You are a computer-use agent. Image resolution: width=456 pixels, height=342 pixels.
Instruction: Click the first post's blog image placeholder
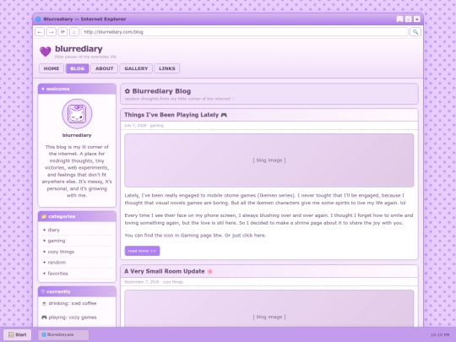(x=269, y=160)
